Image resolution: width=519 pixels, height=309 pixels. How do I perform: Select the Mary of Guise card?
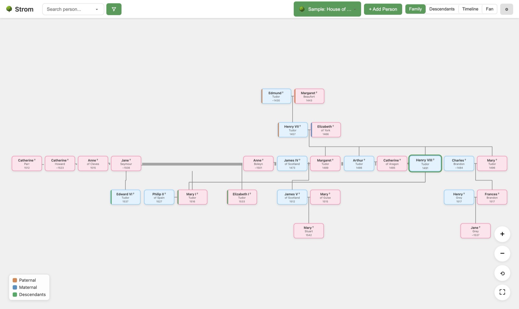point(325,197)
